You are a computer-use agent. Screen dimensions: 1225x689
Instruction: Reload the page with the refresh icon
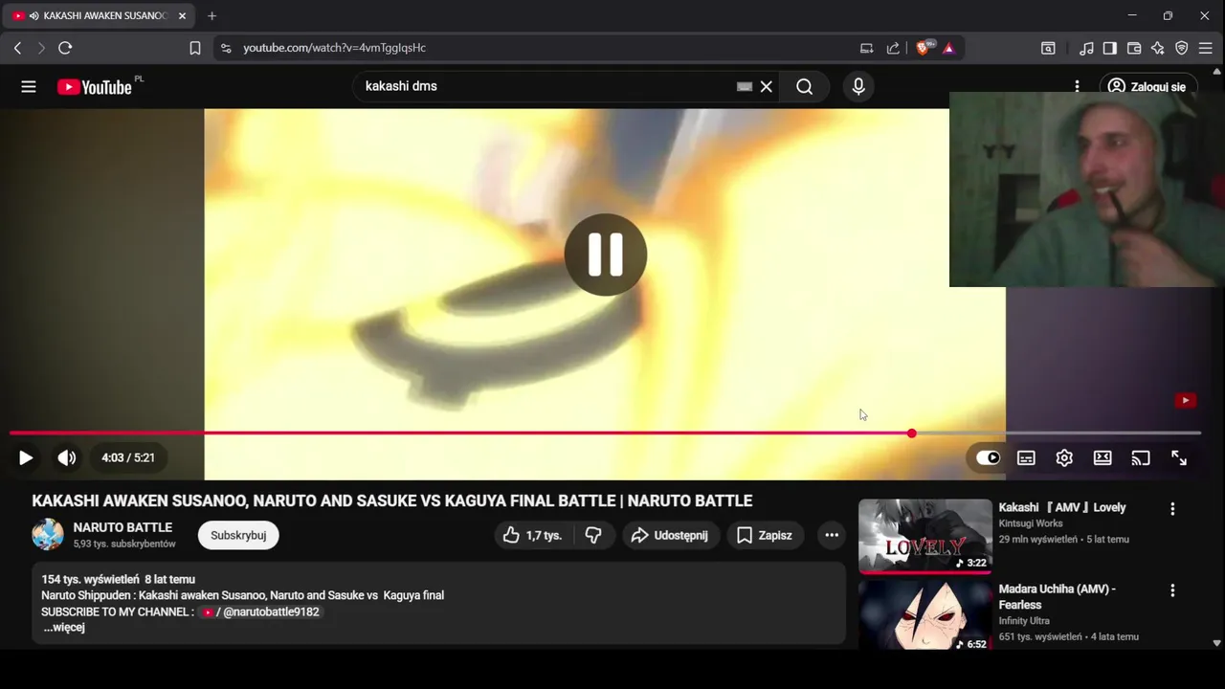pos(65,48)
